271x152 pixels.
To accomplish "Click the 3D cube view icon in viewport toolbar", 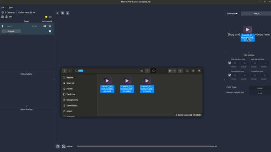I will click(58, 13).
